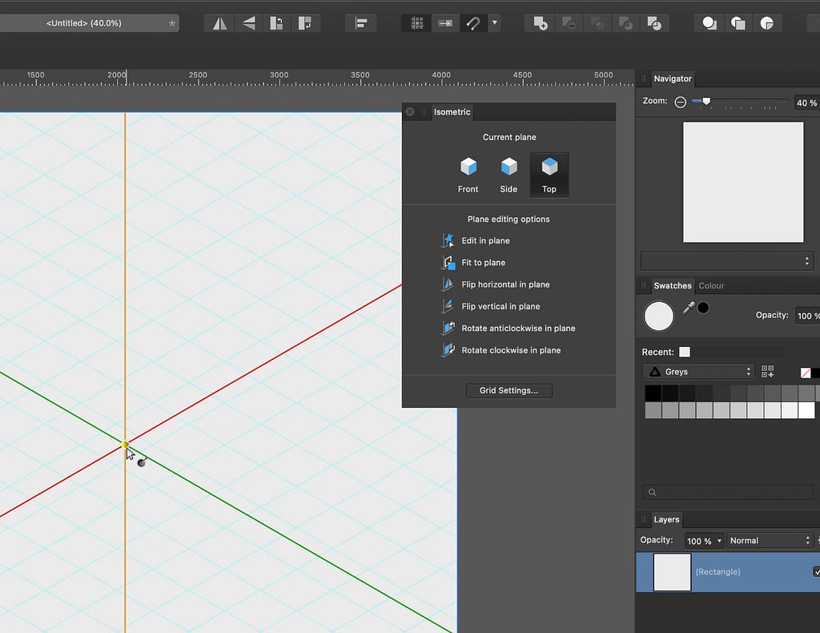Click the Fit to plane icon
820x633 pixels.
coord(448,263)
